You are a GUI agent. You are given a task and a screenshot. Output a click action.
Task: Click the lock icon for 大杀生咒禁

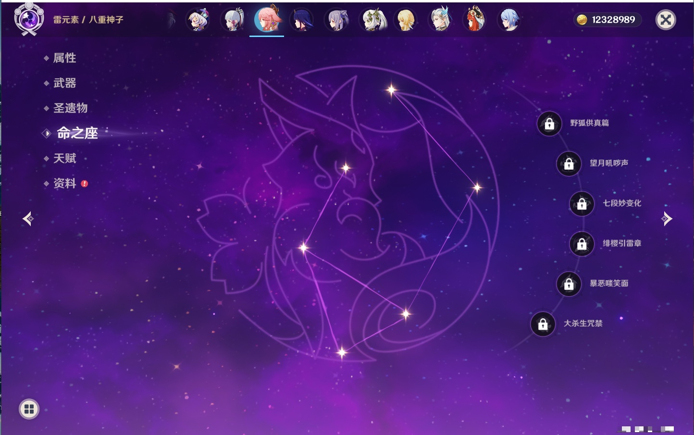pos(543,324)
